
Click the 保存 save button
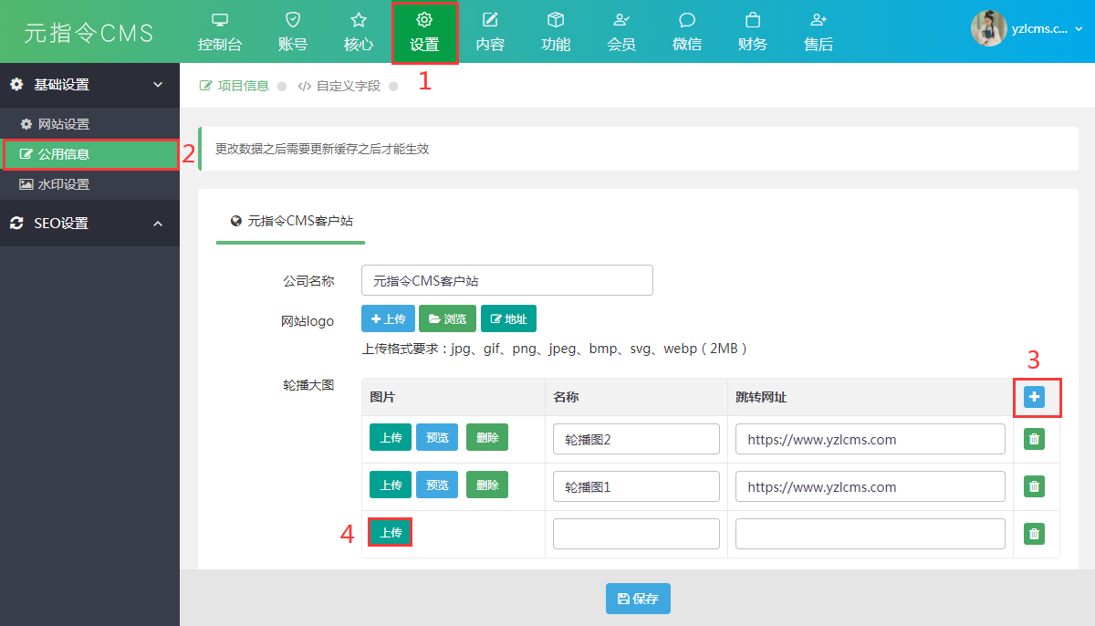point(638,599)
